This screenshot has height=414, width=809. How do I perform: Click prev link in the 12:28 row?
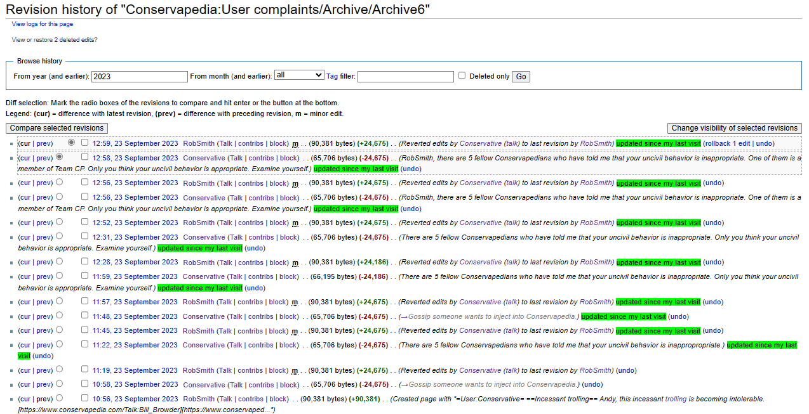point(44,262)
